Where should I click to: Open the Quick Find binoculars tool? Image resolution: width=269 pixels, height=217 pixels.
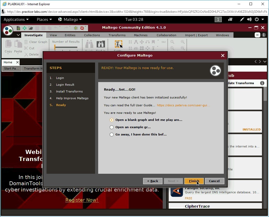pyautogui.click(x=89, y=44)
